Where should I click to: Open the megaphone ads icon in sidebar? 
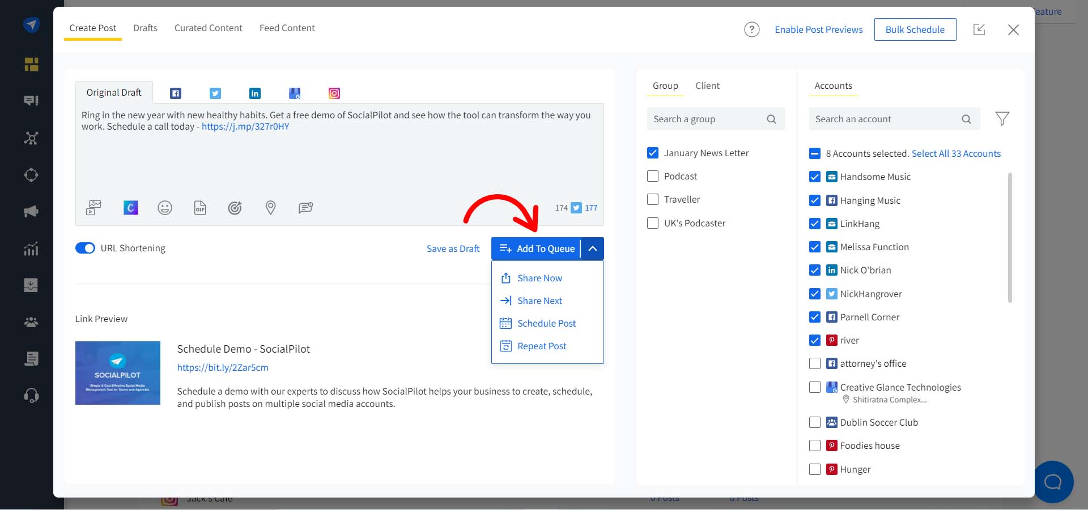(x=31, y=212)
